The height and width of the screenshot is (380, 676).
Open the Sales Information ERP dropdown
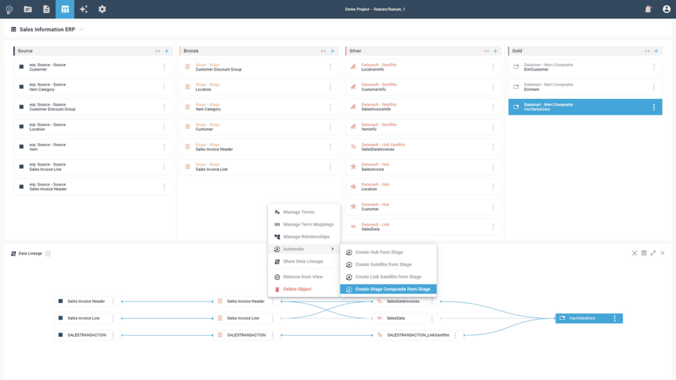point(81,29)
